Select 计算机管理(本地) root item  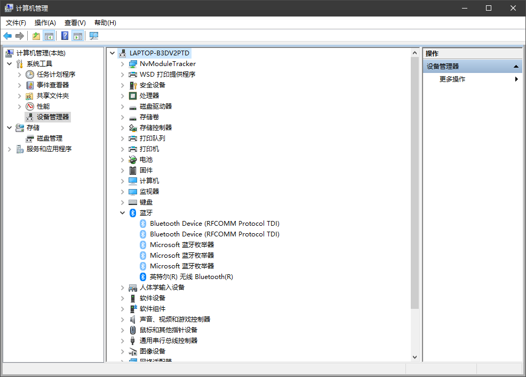tap(41, 53)
